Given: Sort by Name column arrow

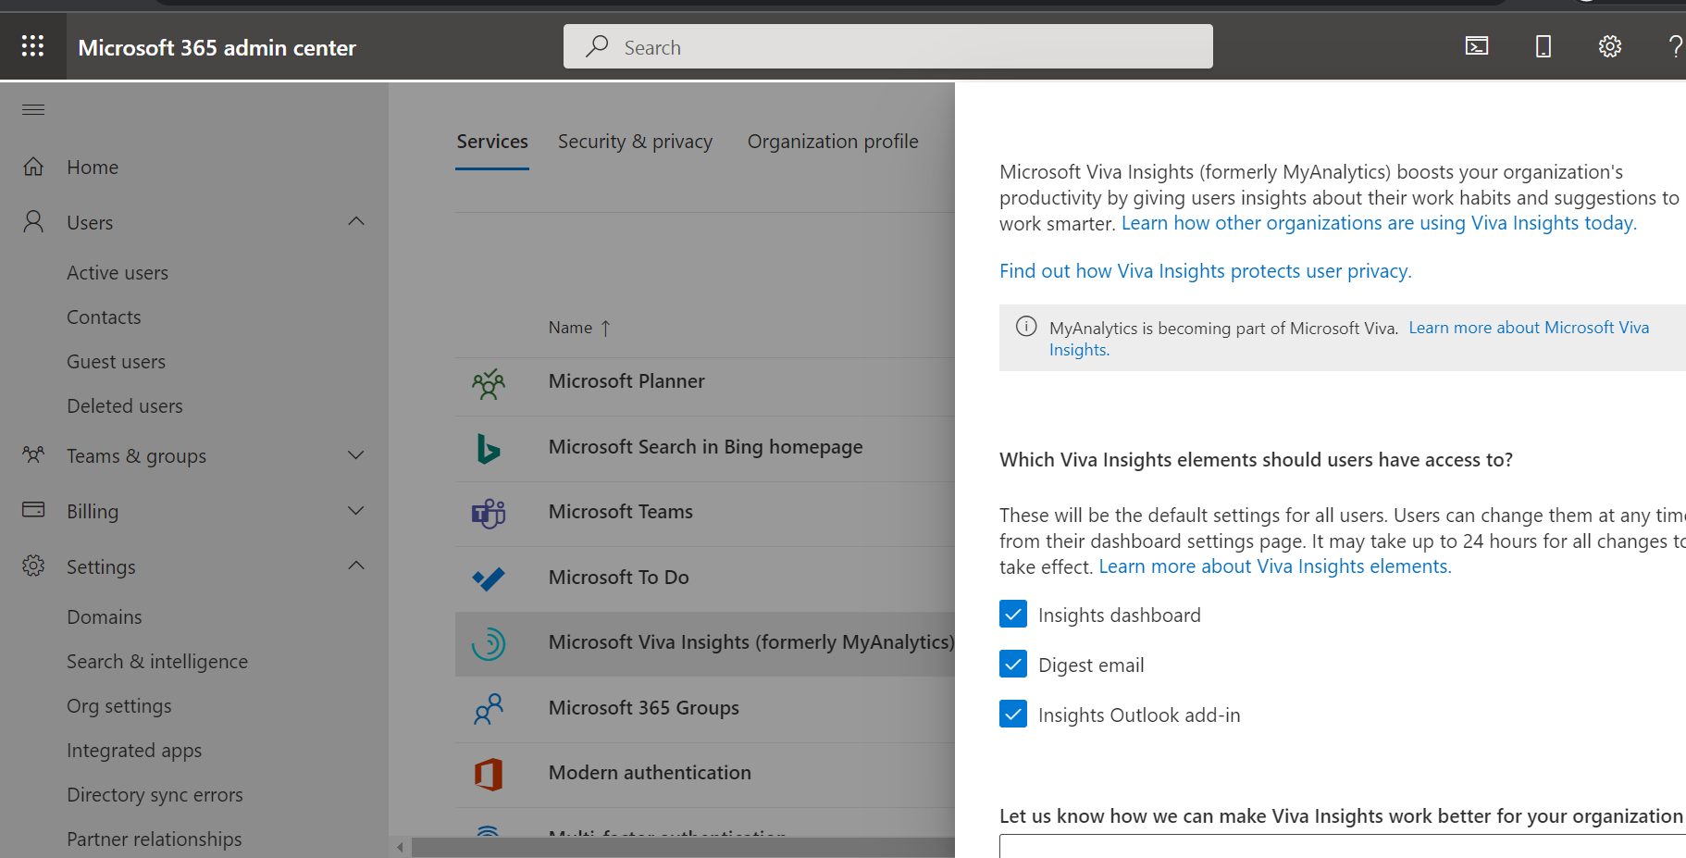Looking at the screenshot, I should (x=606, y=328).
